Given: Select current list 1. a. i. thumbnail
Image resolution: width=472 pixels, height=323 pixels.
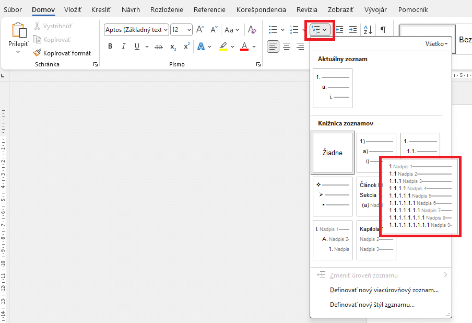Looking at the screenshot, I should pos(333,88).
